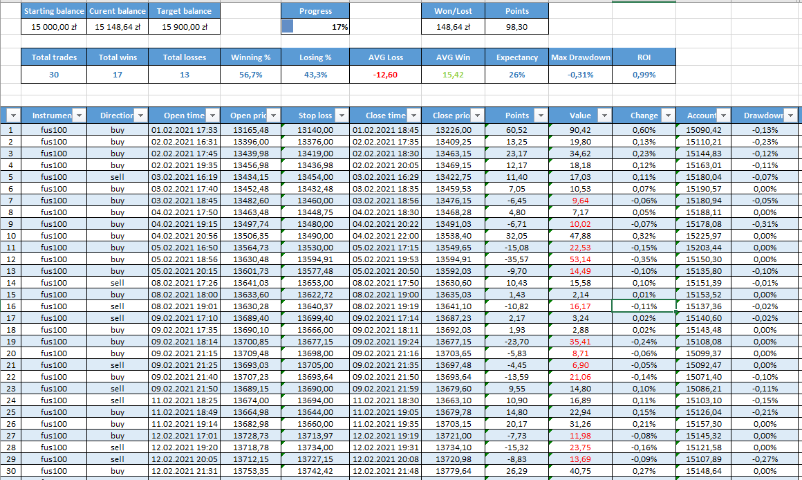Open the Points column filter dropdown
Image resolution: width=802 pixels, height=480 pixels.
point(541,116)
